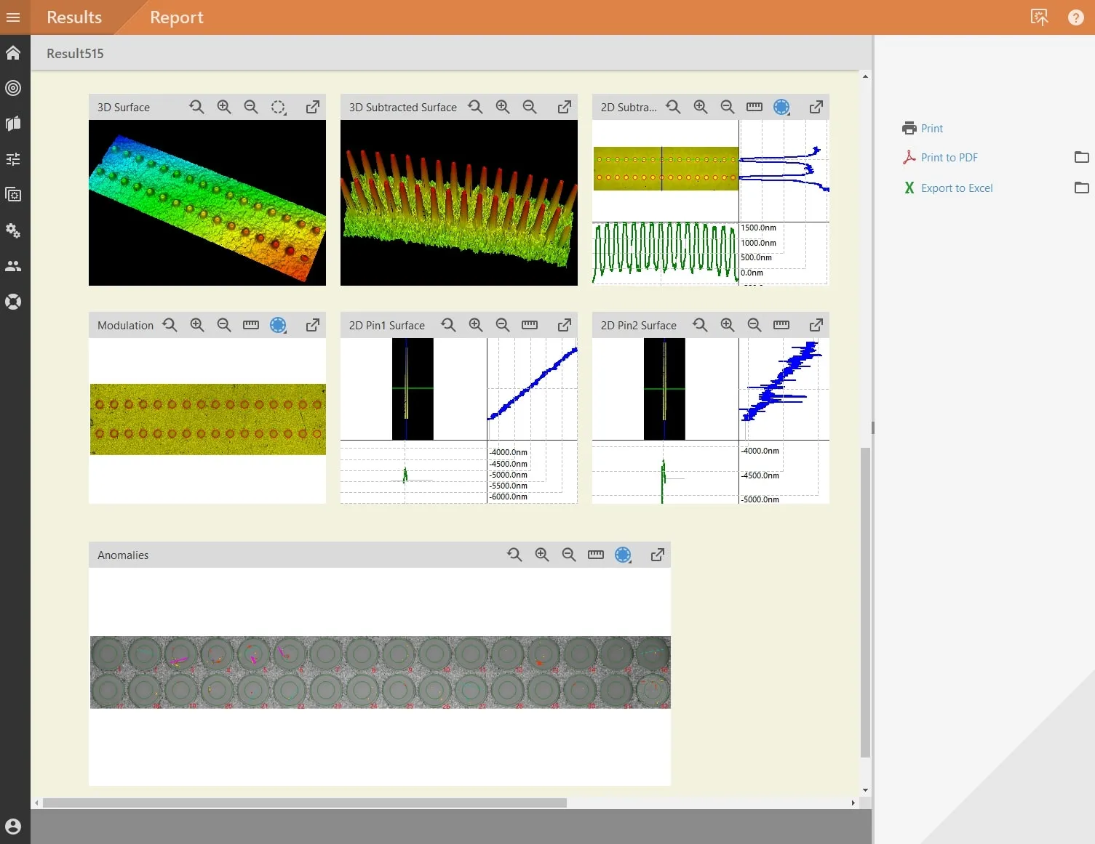Click Export to Excel

[x=956, y=188]
